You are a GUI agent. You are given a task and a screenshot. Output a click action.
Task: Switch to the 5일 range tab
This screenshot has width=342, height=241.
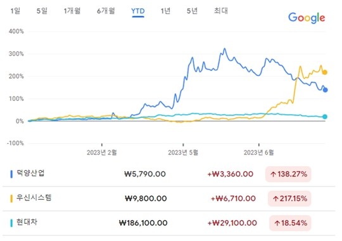pos(42,11)
